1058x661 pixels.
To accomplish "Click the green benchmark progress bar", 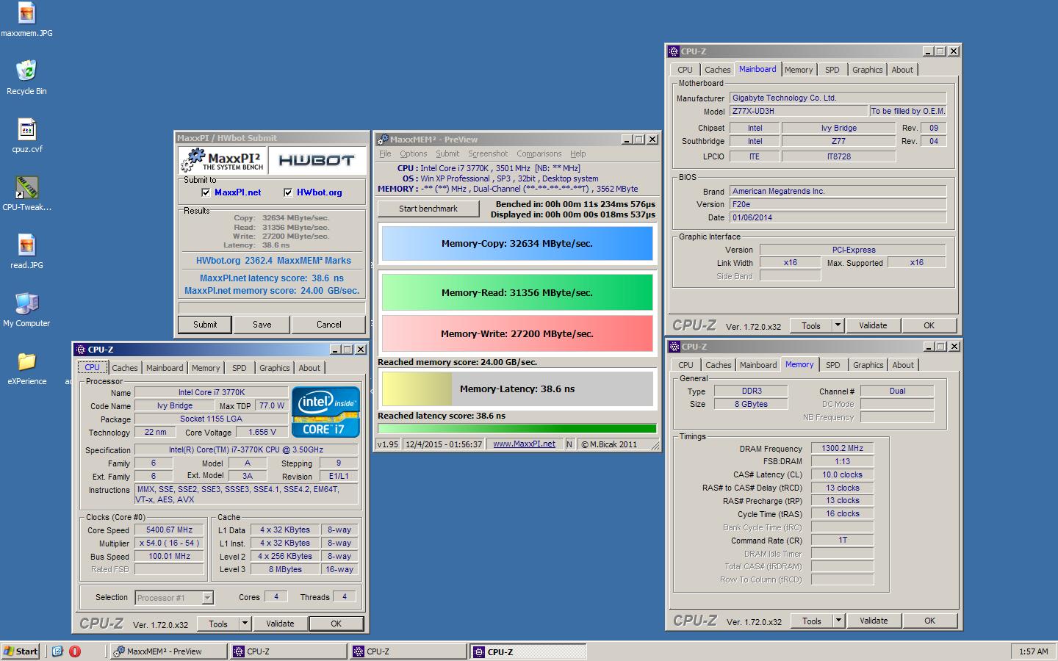I will pyautogui.click(x=517, y=428).
